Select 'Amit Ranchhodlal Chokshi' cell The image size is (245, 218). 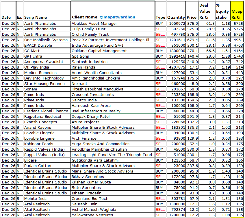(x=113, y=78)
